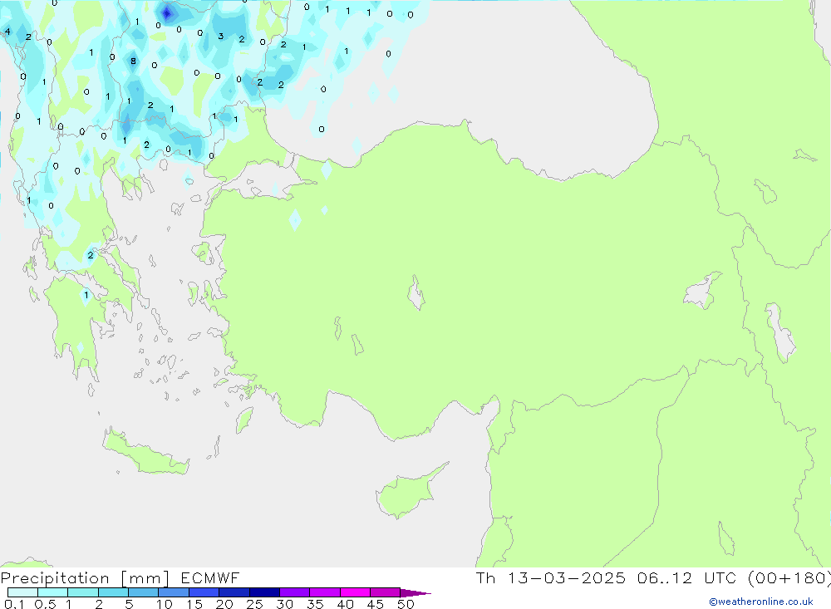Viewport: 831px width, 609px height.
Task: Click the 'Precipitation [mm]' title text
Action: pos(86,578)
